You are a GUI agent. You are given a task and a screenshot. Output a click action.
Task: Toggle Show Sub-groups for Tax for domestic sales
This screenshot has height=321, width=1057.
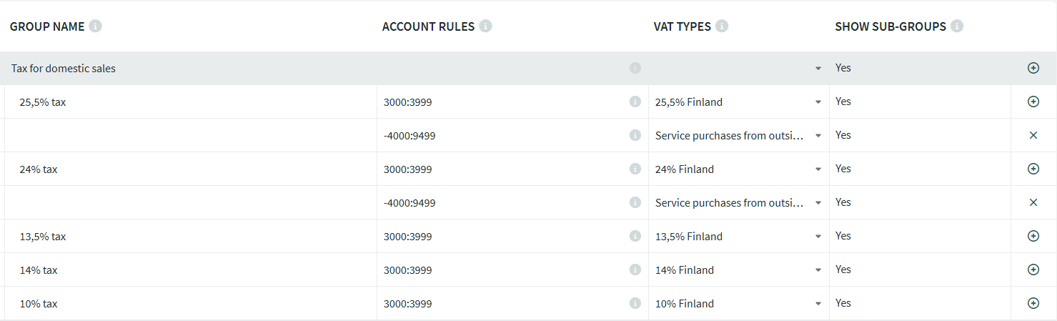pos(843,68)
